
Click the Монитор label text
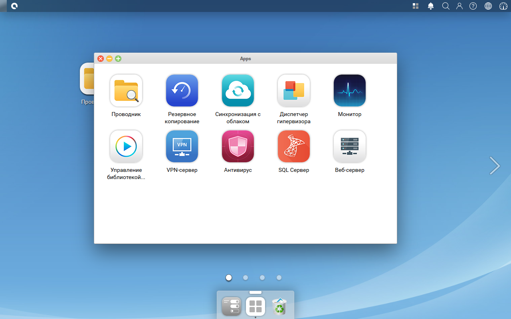click(x=350, y=114)
